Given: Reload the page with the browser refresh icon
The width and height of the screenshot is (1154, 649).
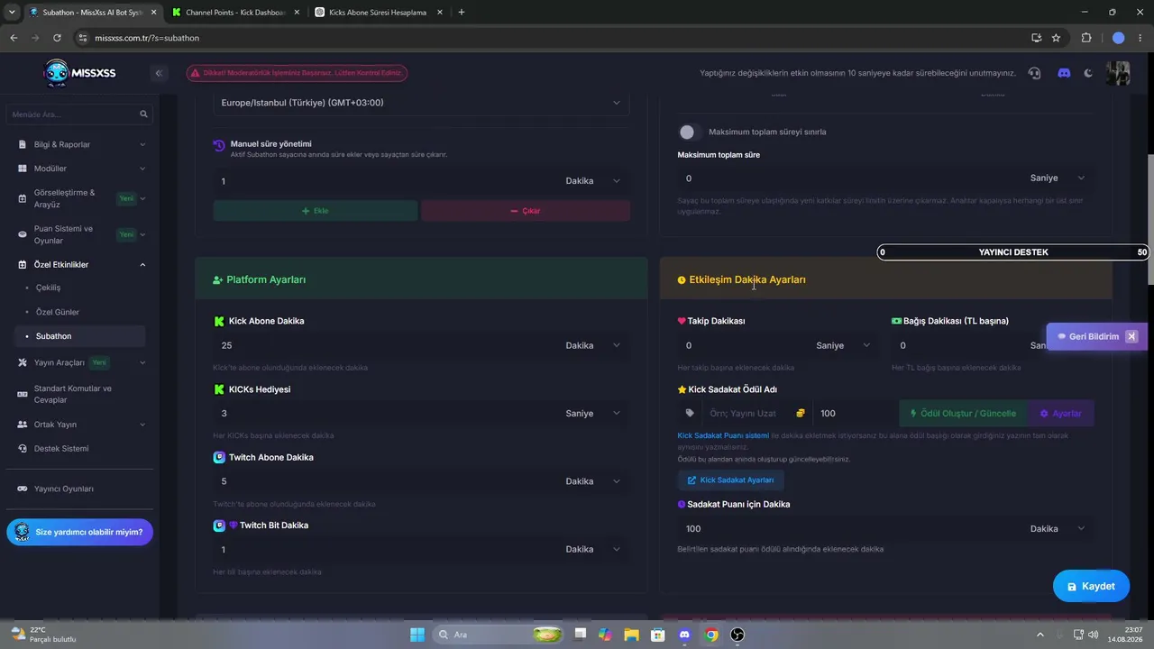Looking at the screenshot, I should pos(57,38).
